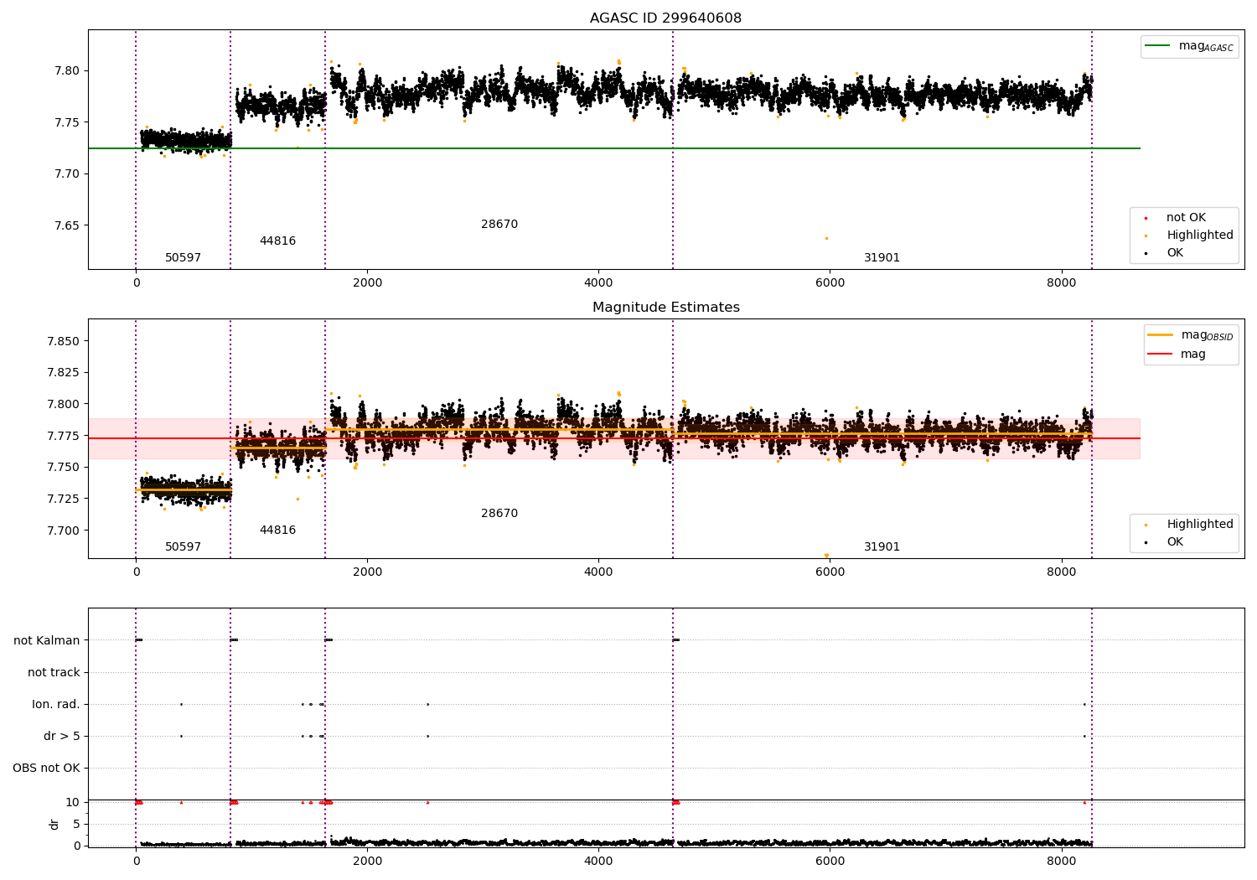1257x880 pixels.
Task: Click the 'Magnitude Estimates' plot title
Action: click(x=665, y=307)
